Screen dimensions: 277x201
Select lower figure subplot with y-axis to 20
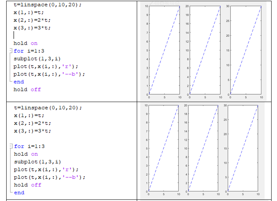point(203,148)
